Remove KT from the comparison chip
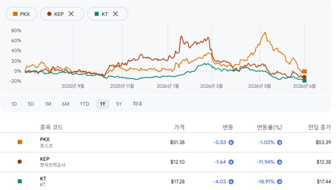This screenshot has width=336, height=190. point(115,14)
